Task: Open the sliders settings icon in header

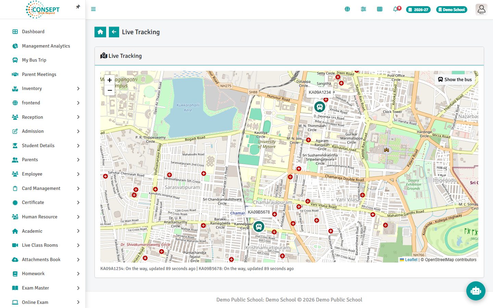Action: pos(363,9)
